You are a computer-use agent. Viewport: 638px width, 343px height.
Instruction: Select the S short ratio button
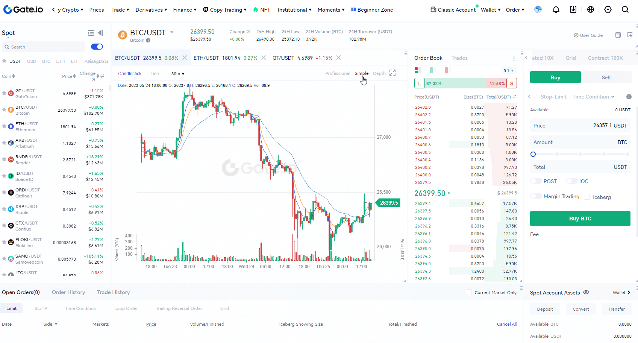coord(512,83)
